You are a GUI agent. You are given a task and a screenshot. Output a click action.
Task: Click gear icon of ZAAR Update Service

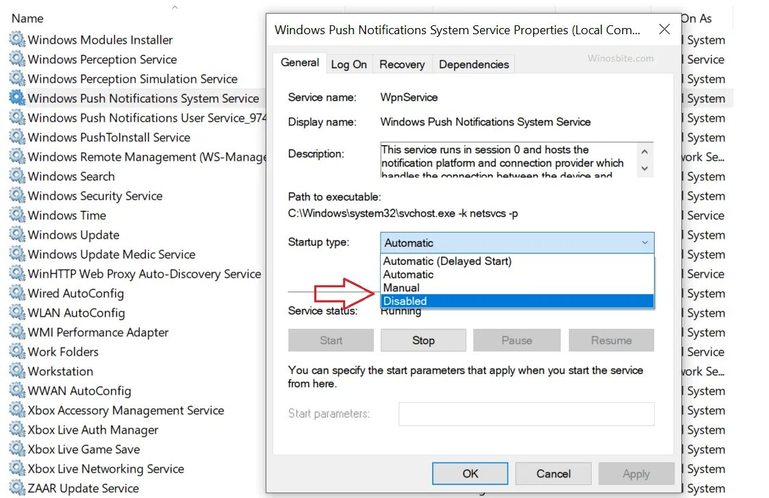[17, 488]
